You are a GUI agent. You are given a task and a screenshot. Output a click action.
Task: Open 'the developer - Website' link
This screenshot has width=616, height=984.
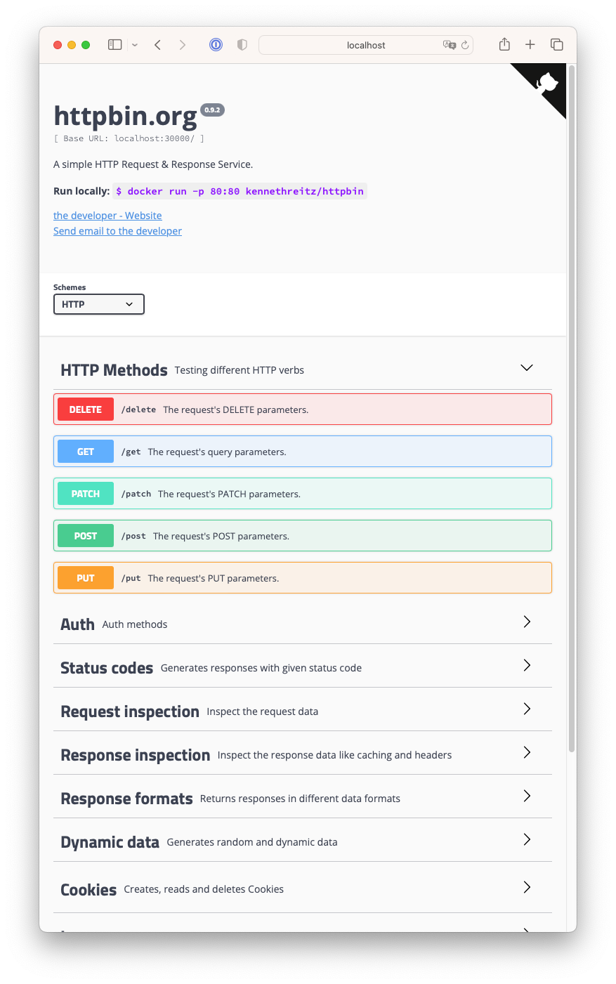107,216
